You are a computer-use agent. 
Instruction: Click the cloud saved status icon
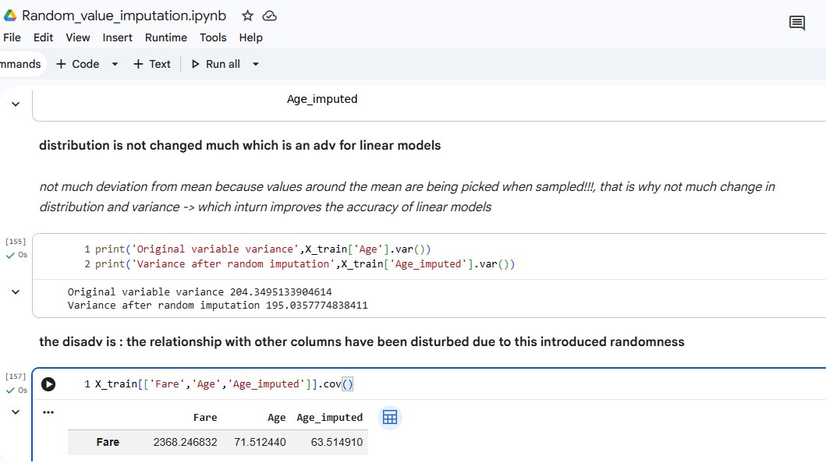[x=270, y=16]
